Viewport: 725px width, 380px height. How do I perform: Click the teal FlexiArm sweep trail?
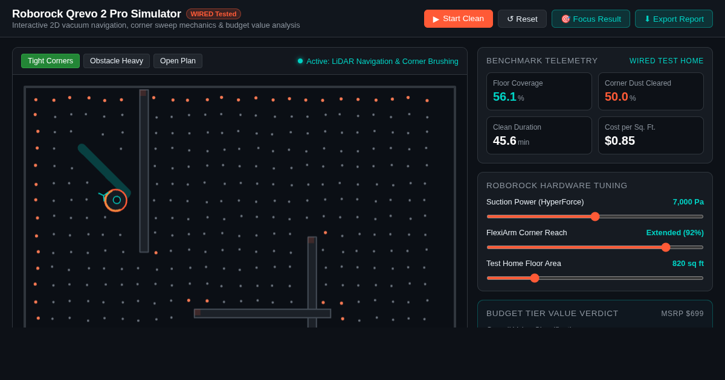104,171
